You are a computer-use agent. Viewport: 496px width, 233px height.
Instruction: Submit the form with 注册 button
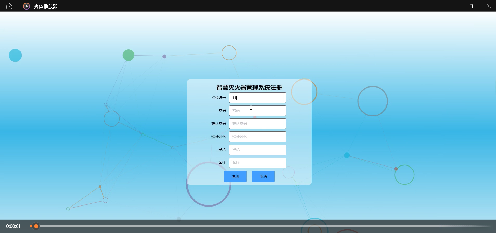click(235, 176)
